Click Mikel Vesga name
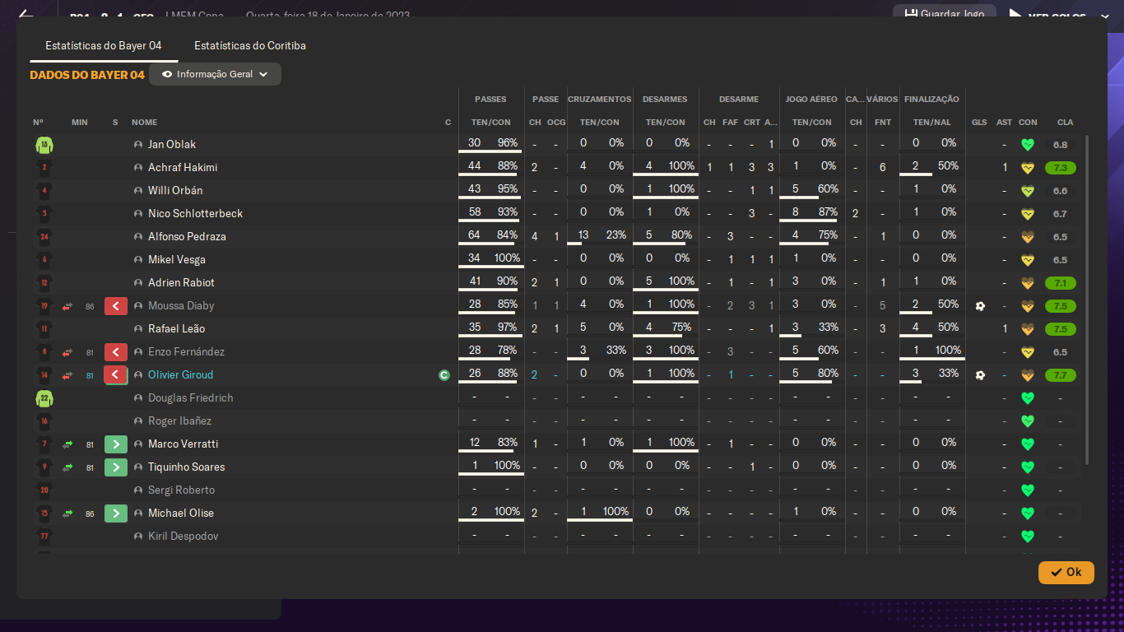 point(177,259)
